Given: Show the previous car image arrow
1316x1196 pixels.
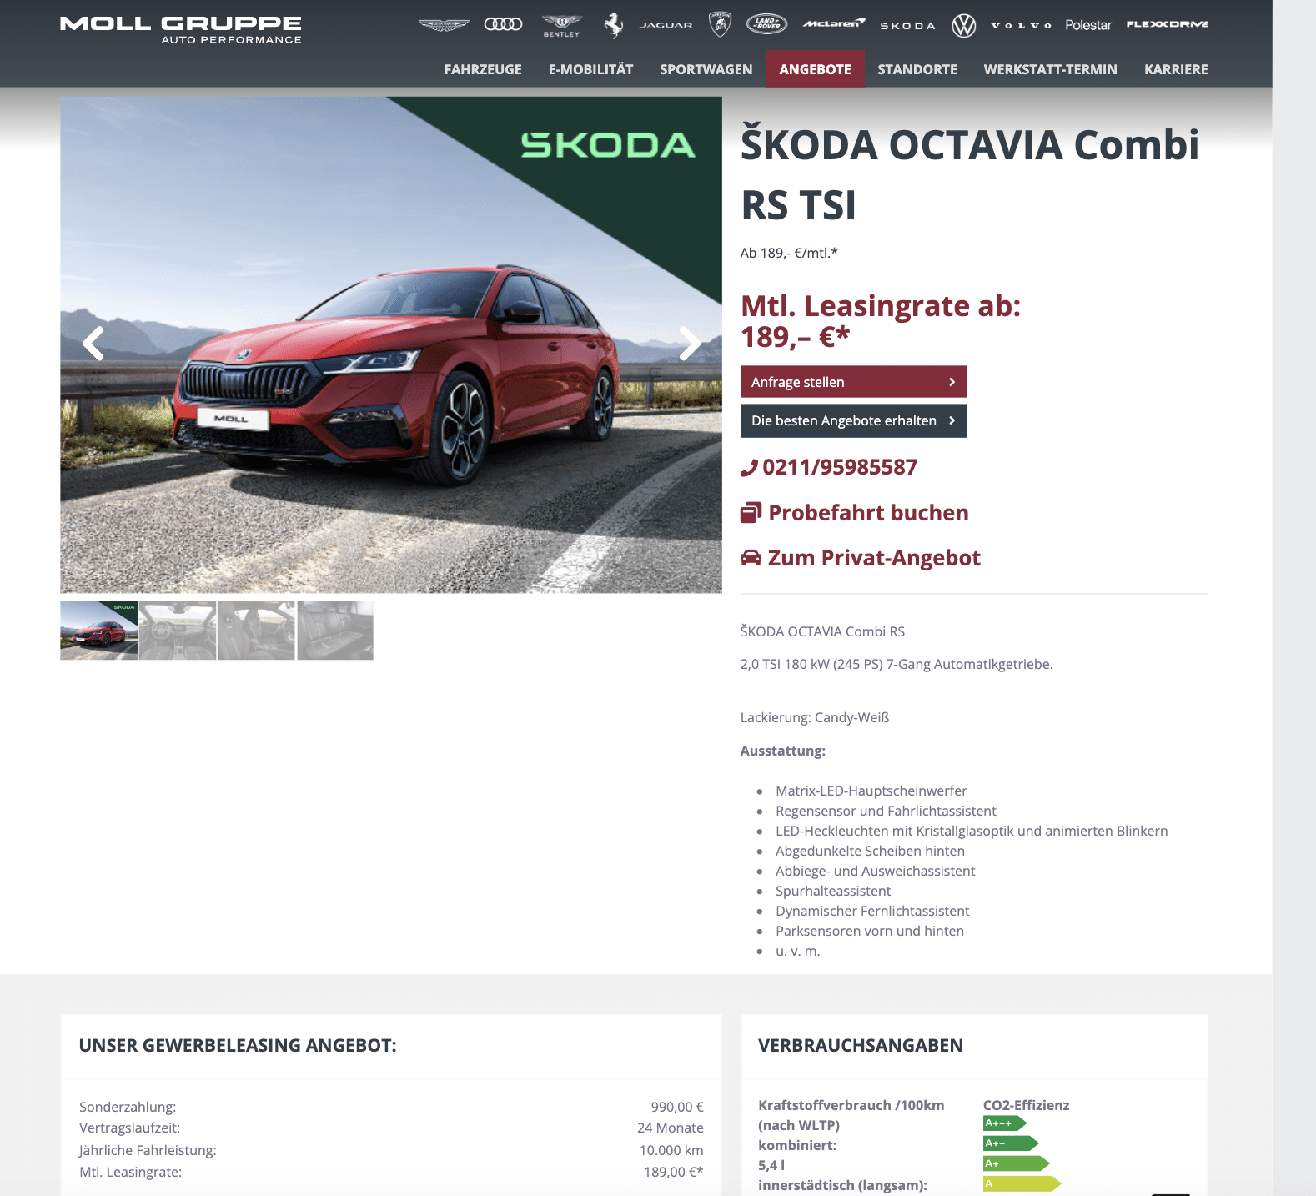Looking at the screenshot, I should click(x=93, y=343).
